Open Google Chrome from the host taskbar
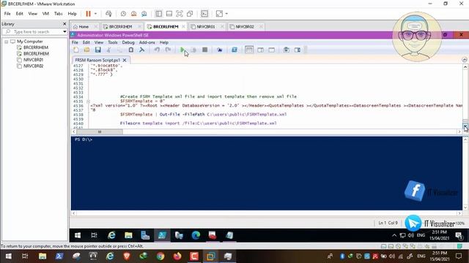This screenshot has height=263, width=469. (160, 256)
